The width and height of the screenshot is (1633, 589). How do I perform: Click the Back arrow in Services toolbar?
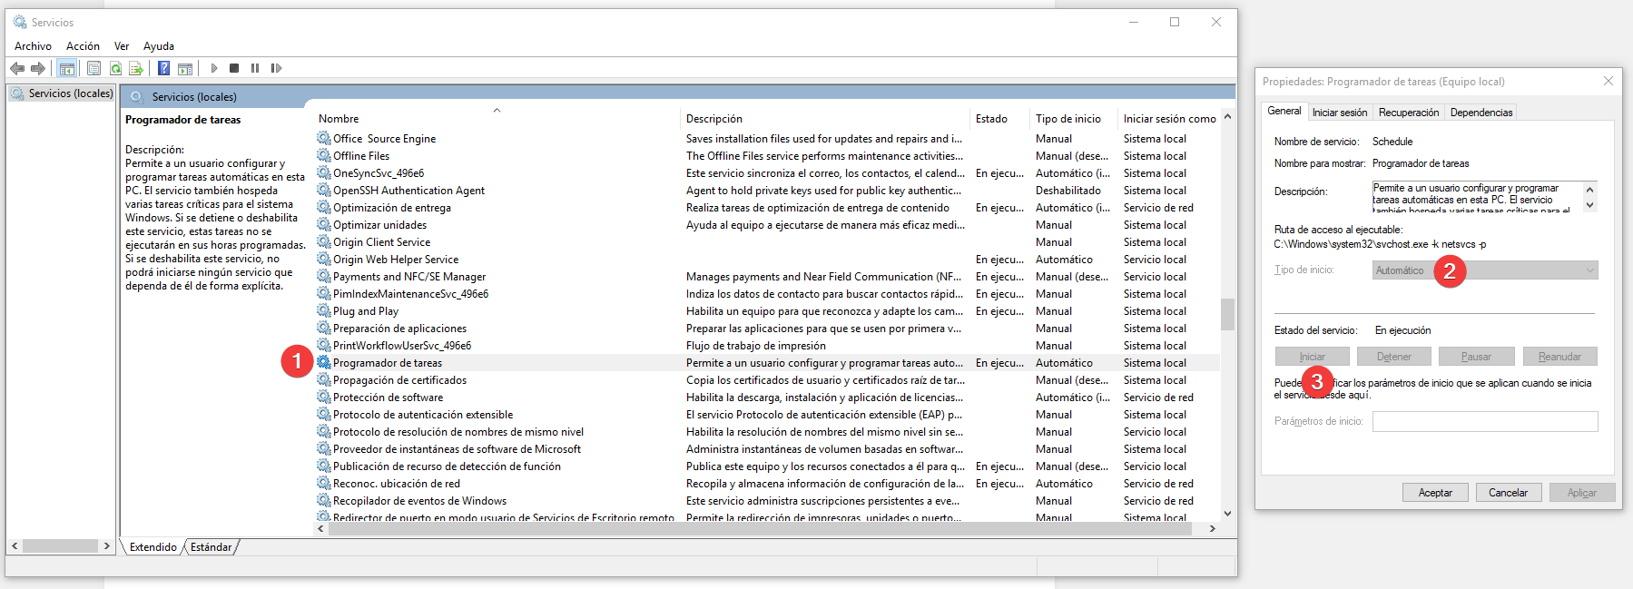(x=17, y=68)
